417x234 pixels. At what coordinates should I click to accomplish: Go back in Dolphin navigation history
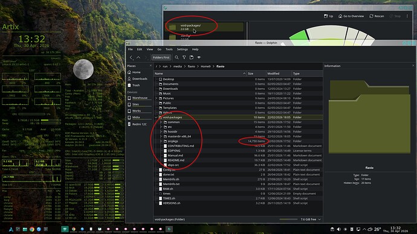click(131, 57)
